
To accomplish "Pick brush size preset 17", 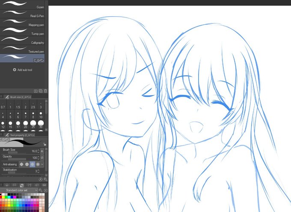I will click(x=18, y=125).
